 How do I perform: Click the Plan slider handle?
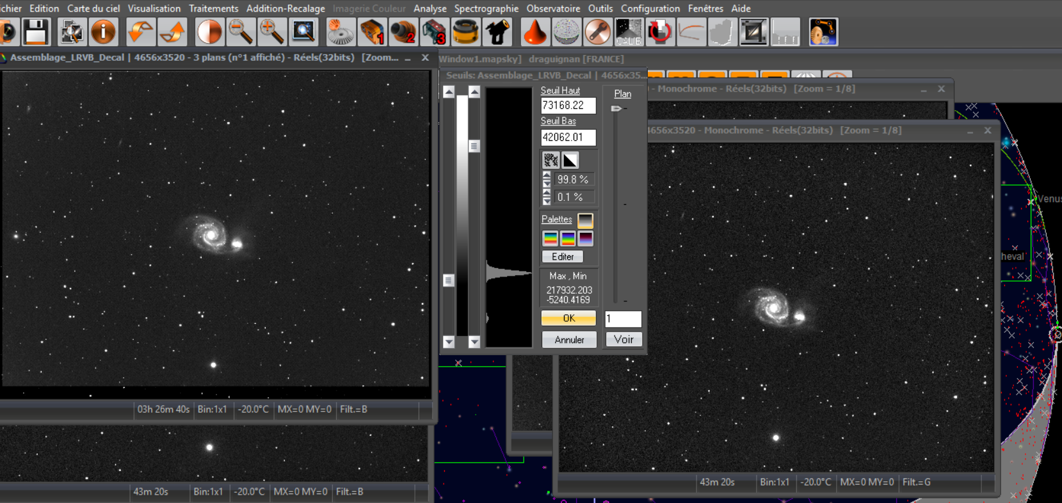(616, 109)
